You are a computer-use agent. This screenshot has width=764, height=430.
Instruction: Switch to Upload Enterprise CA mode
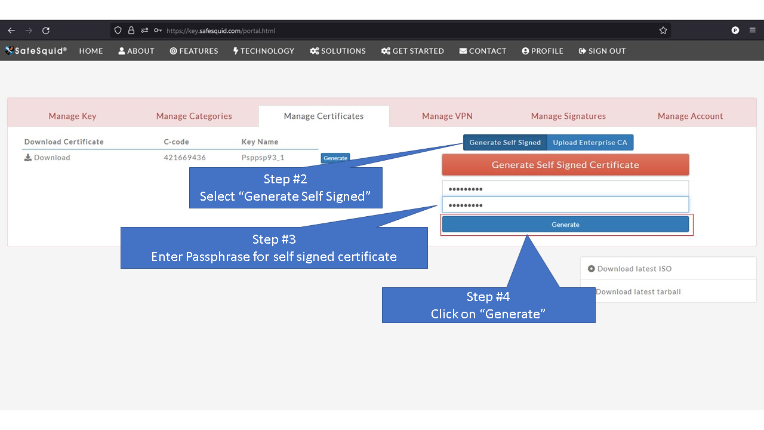point(590,142)
